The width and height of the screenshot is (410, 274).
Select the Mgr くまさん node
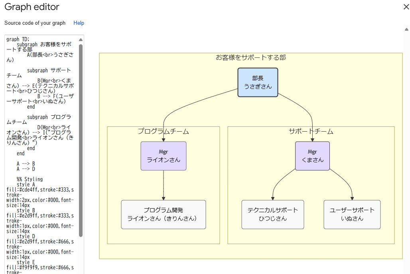click(312, 156)
